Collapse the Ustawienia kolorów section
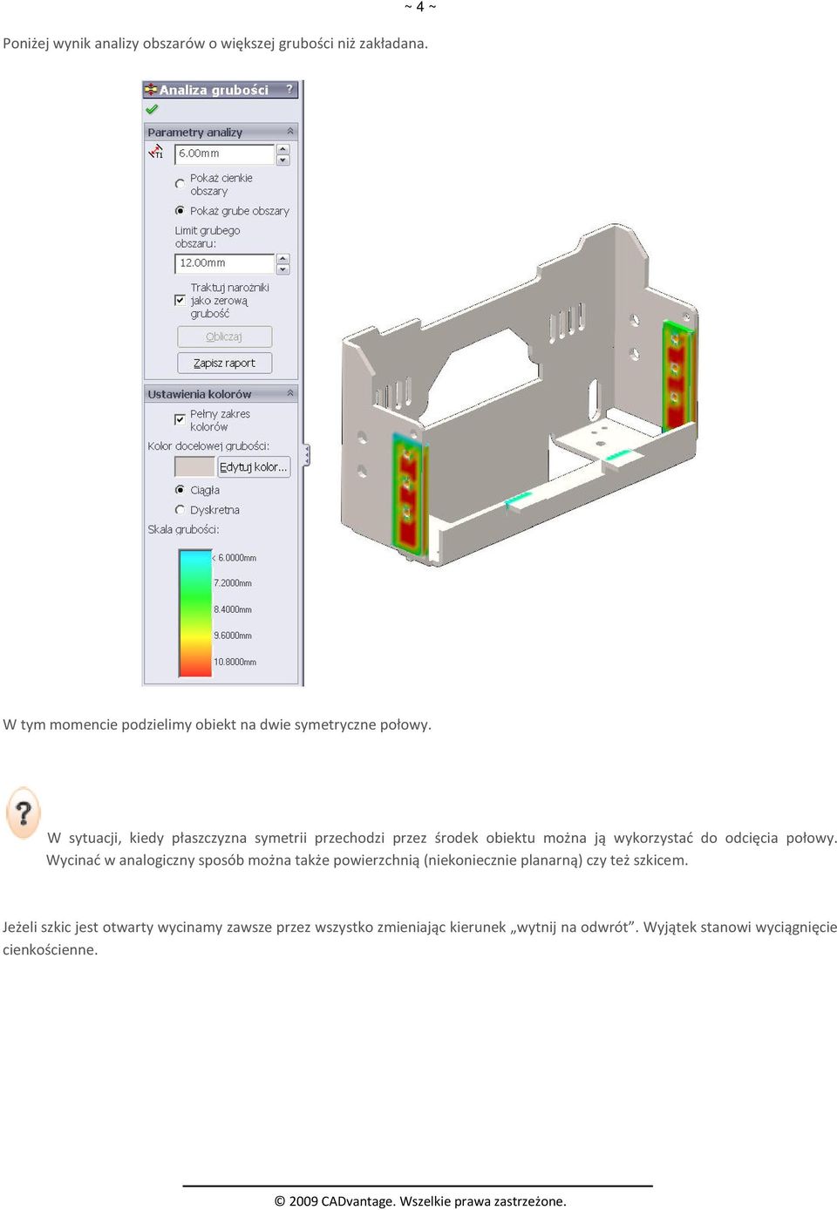 click(x=290, y=393)
